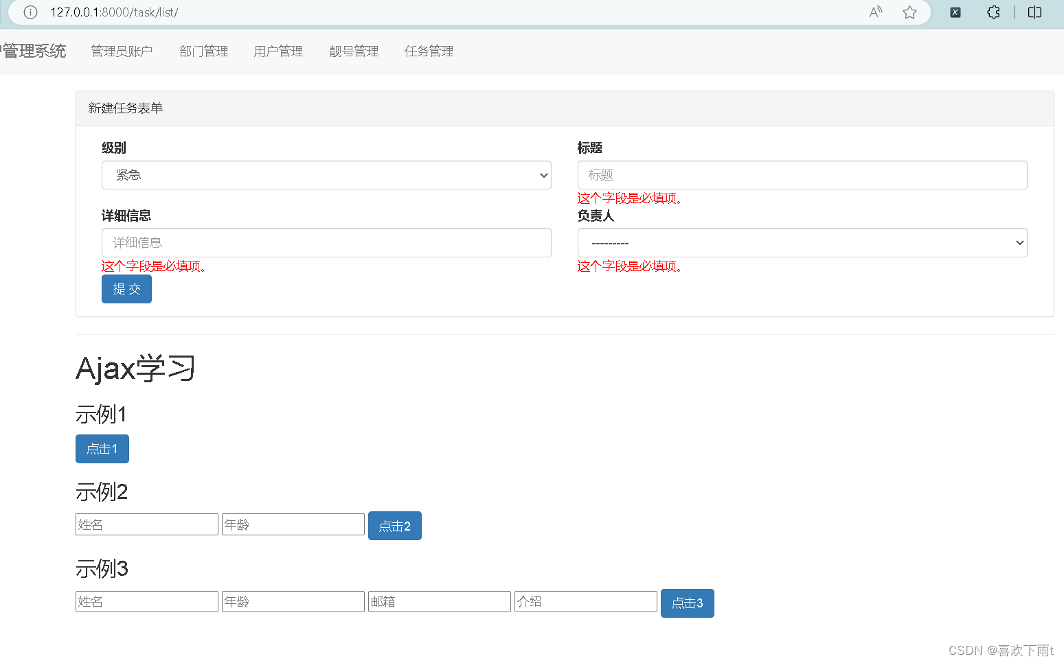
Task: Click the dark X extension icon
Action: tap(955, 12)
